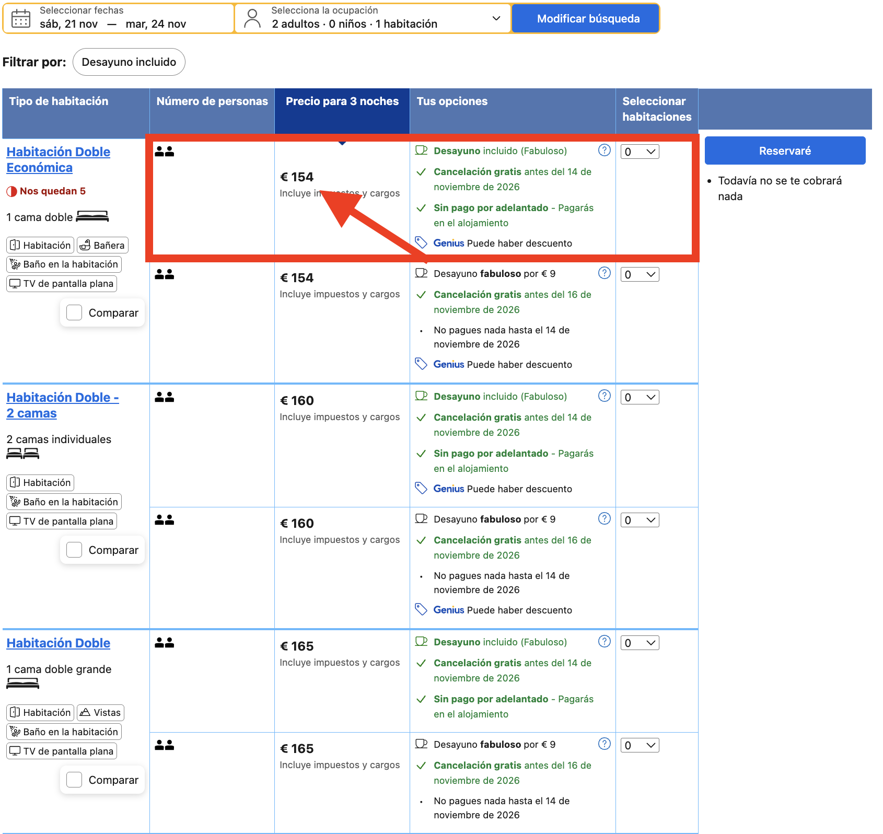This screenshot has width=883, height=834.
Task: Open help icon for €154 breakfast included option
Action: tap(604, 150)
